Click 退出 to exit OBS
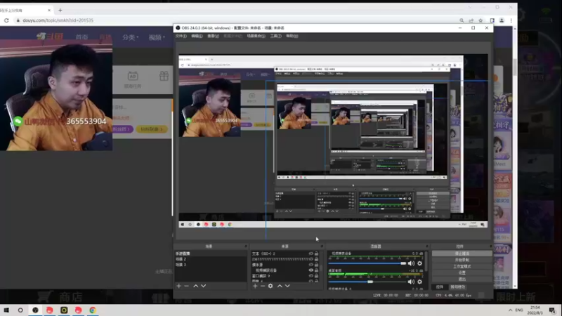The image size is (562, 316). point(462,279)
